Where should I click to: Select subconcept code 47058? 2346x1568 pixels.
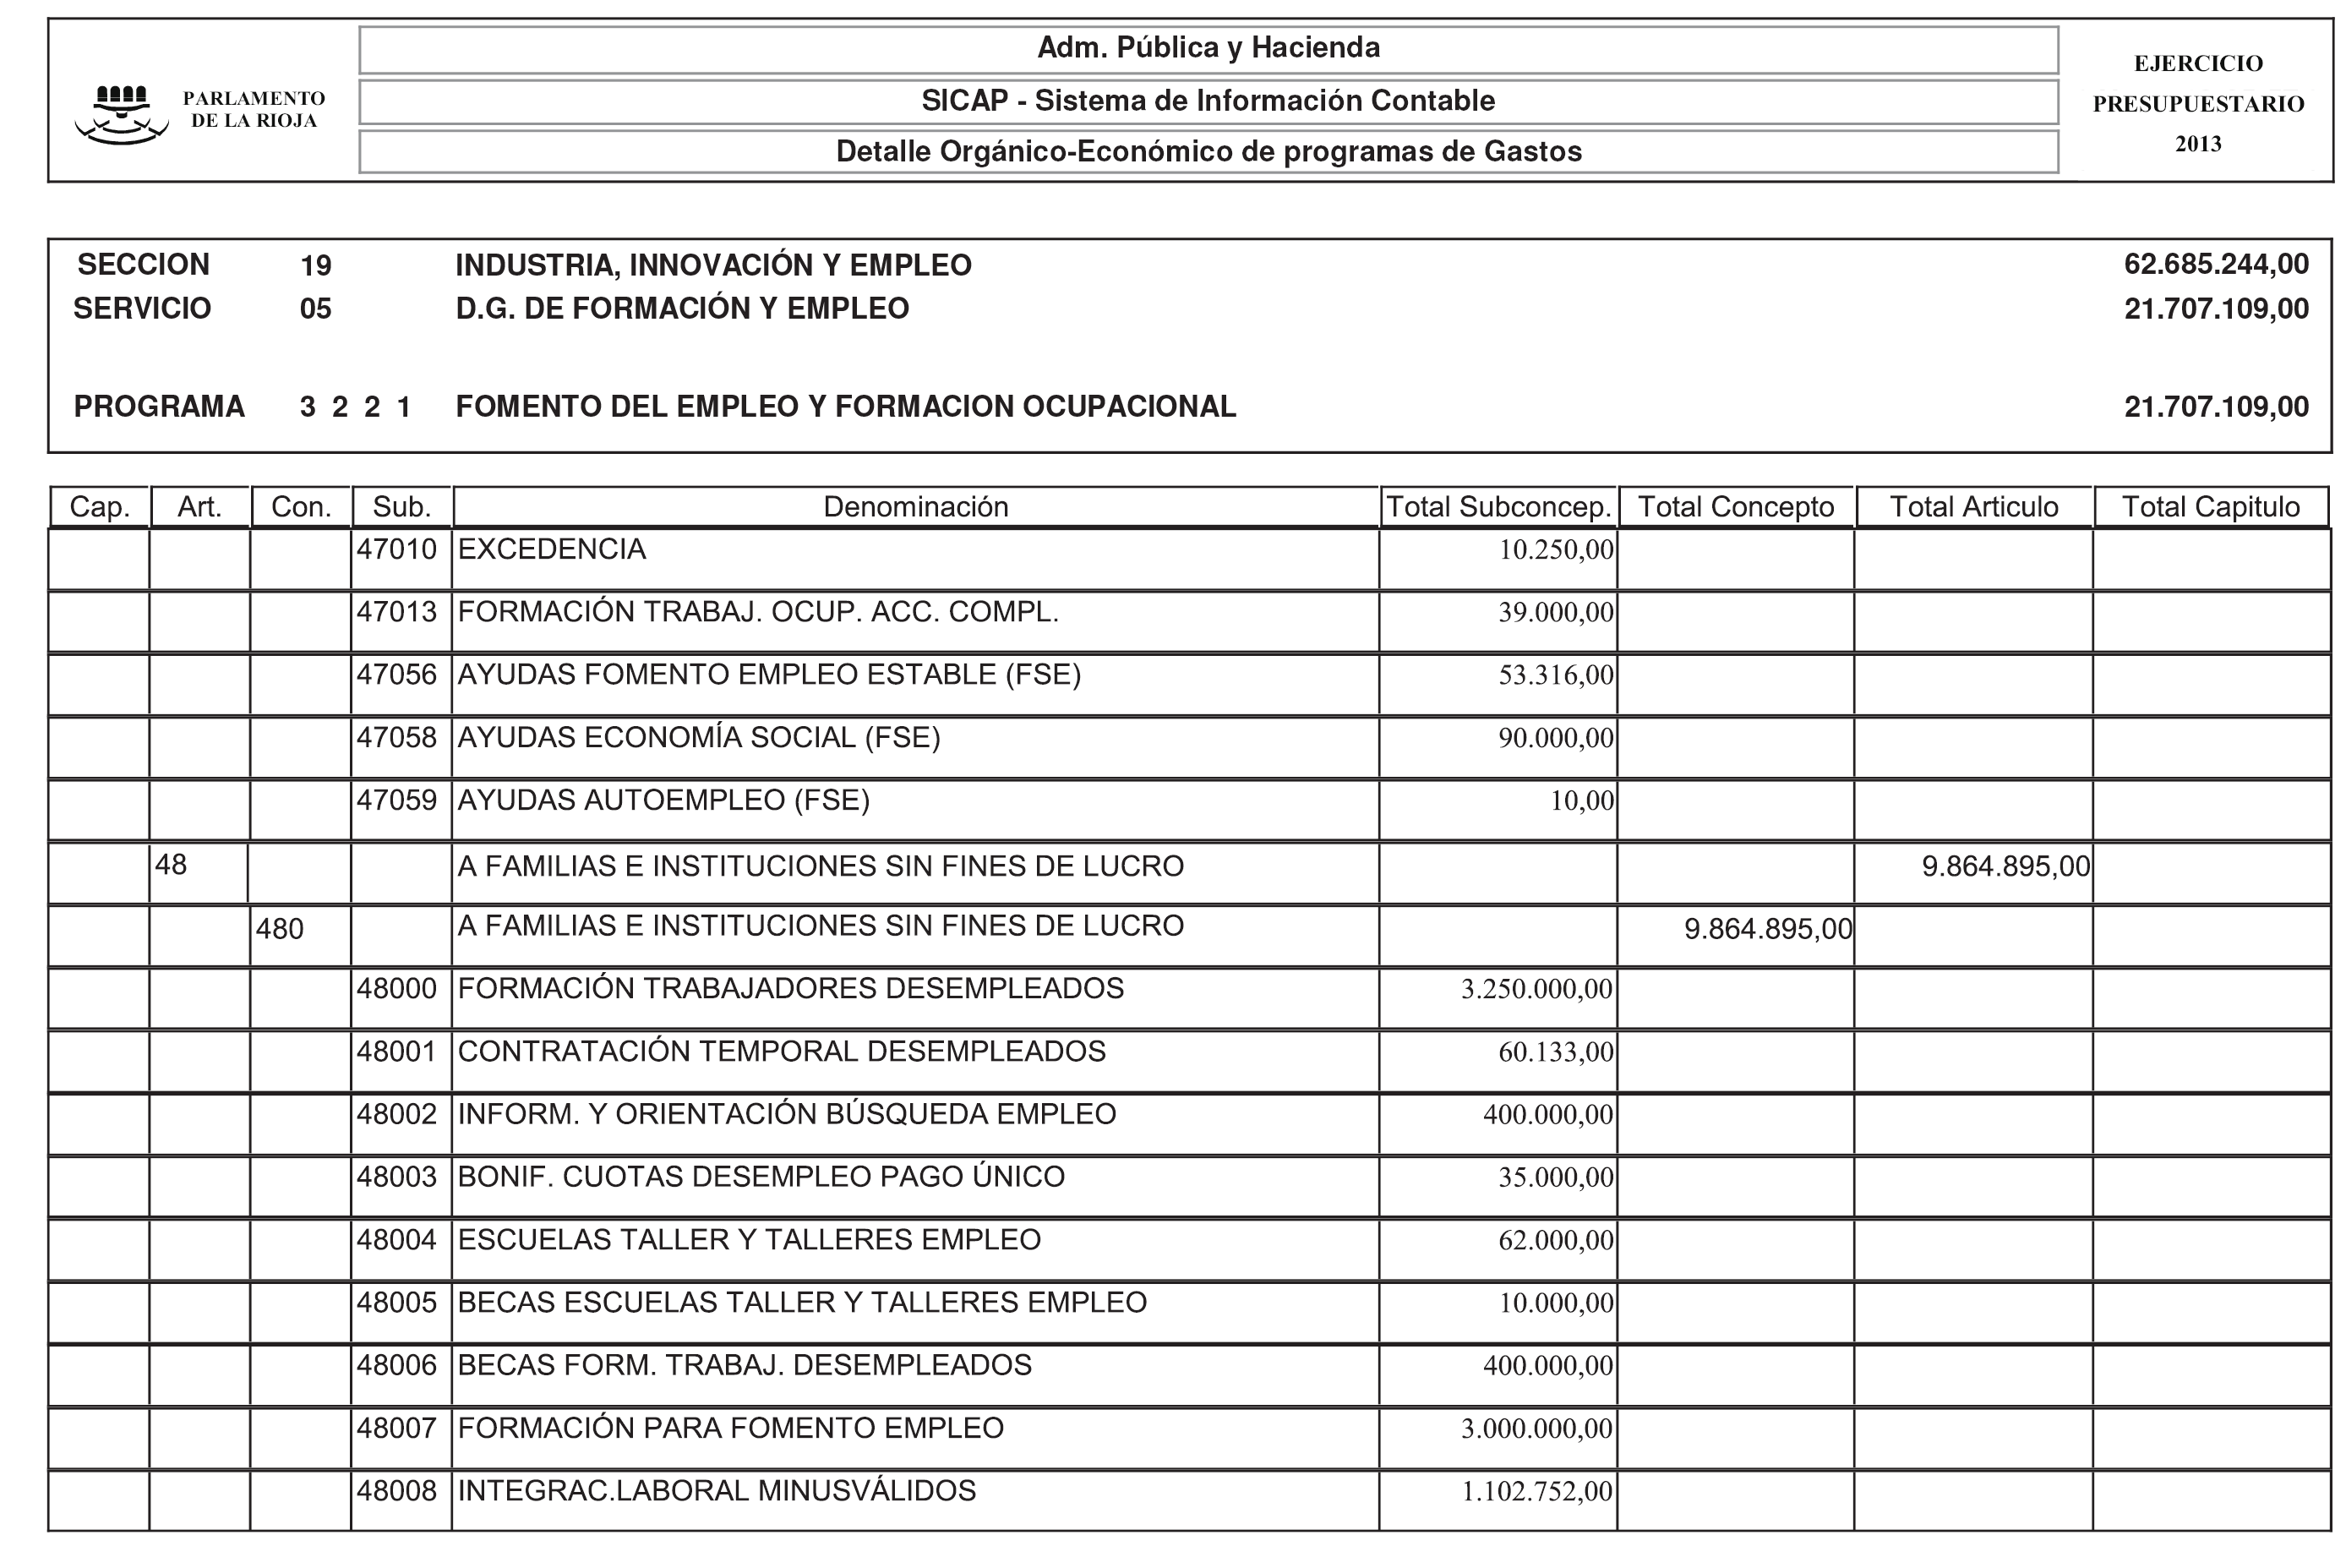pos(397,738)
